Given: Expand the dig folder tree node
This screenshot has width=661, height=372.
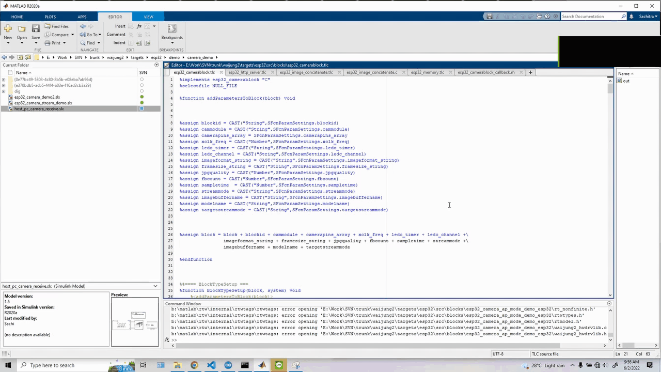Looking at the screenshot, I should [x=4, y=91].
